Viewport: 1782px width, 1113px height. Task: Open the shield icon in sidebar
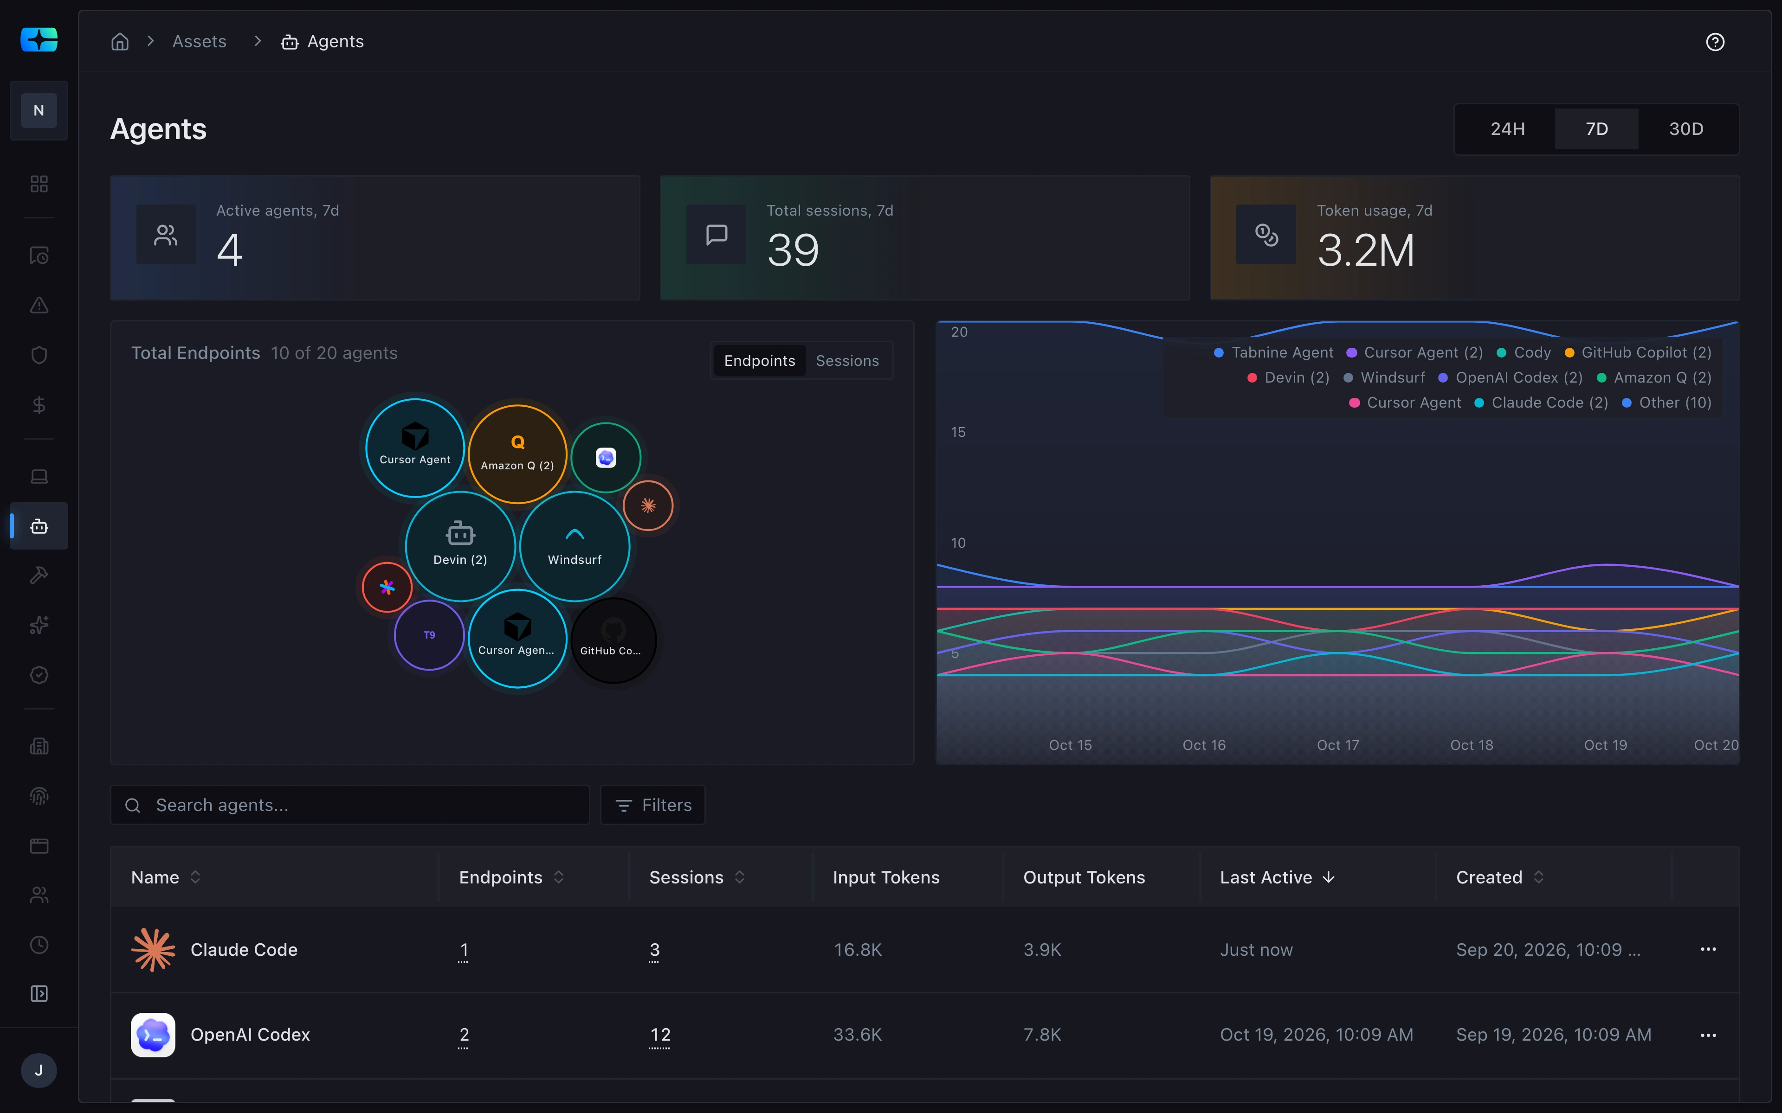tap(39, 355)
